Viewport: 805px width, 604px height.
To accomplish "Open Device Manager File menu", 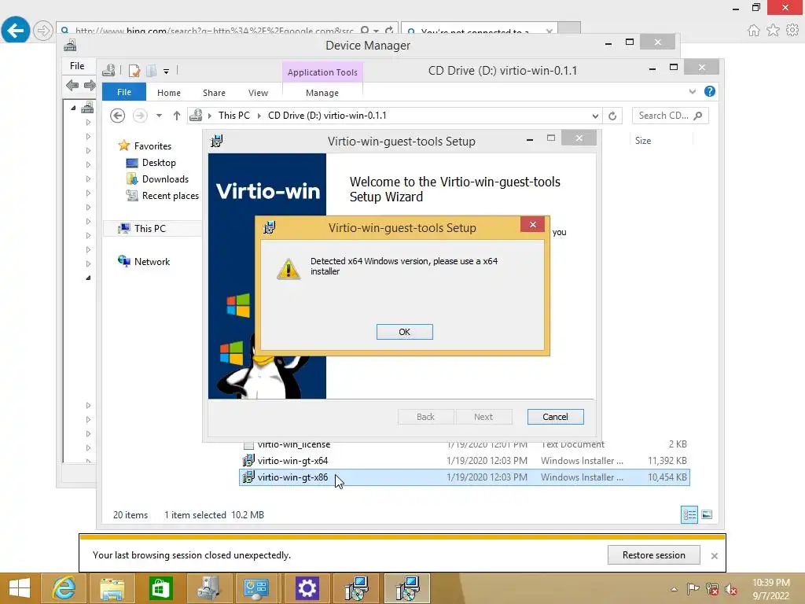I will point(77,66).
